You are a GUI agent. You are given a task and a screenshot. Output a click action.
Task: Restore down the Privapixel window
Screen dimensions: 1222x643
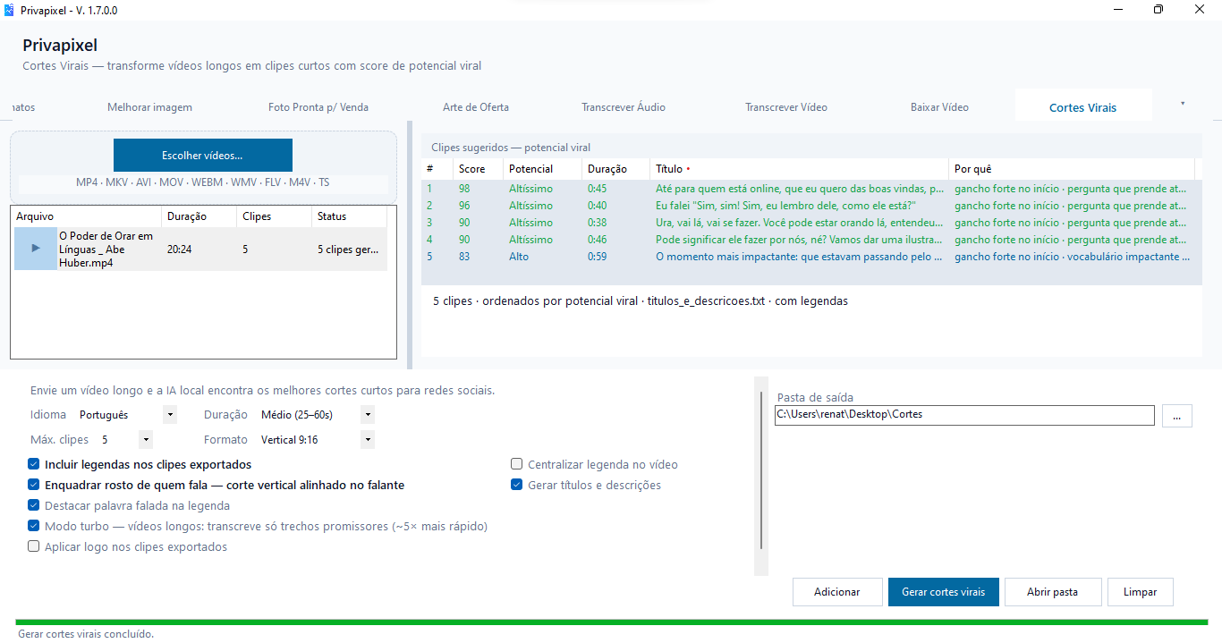pos(1158,10)
